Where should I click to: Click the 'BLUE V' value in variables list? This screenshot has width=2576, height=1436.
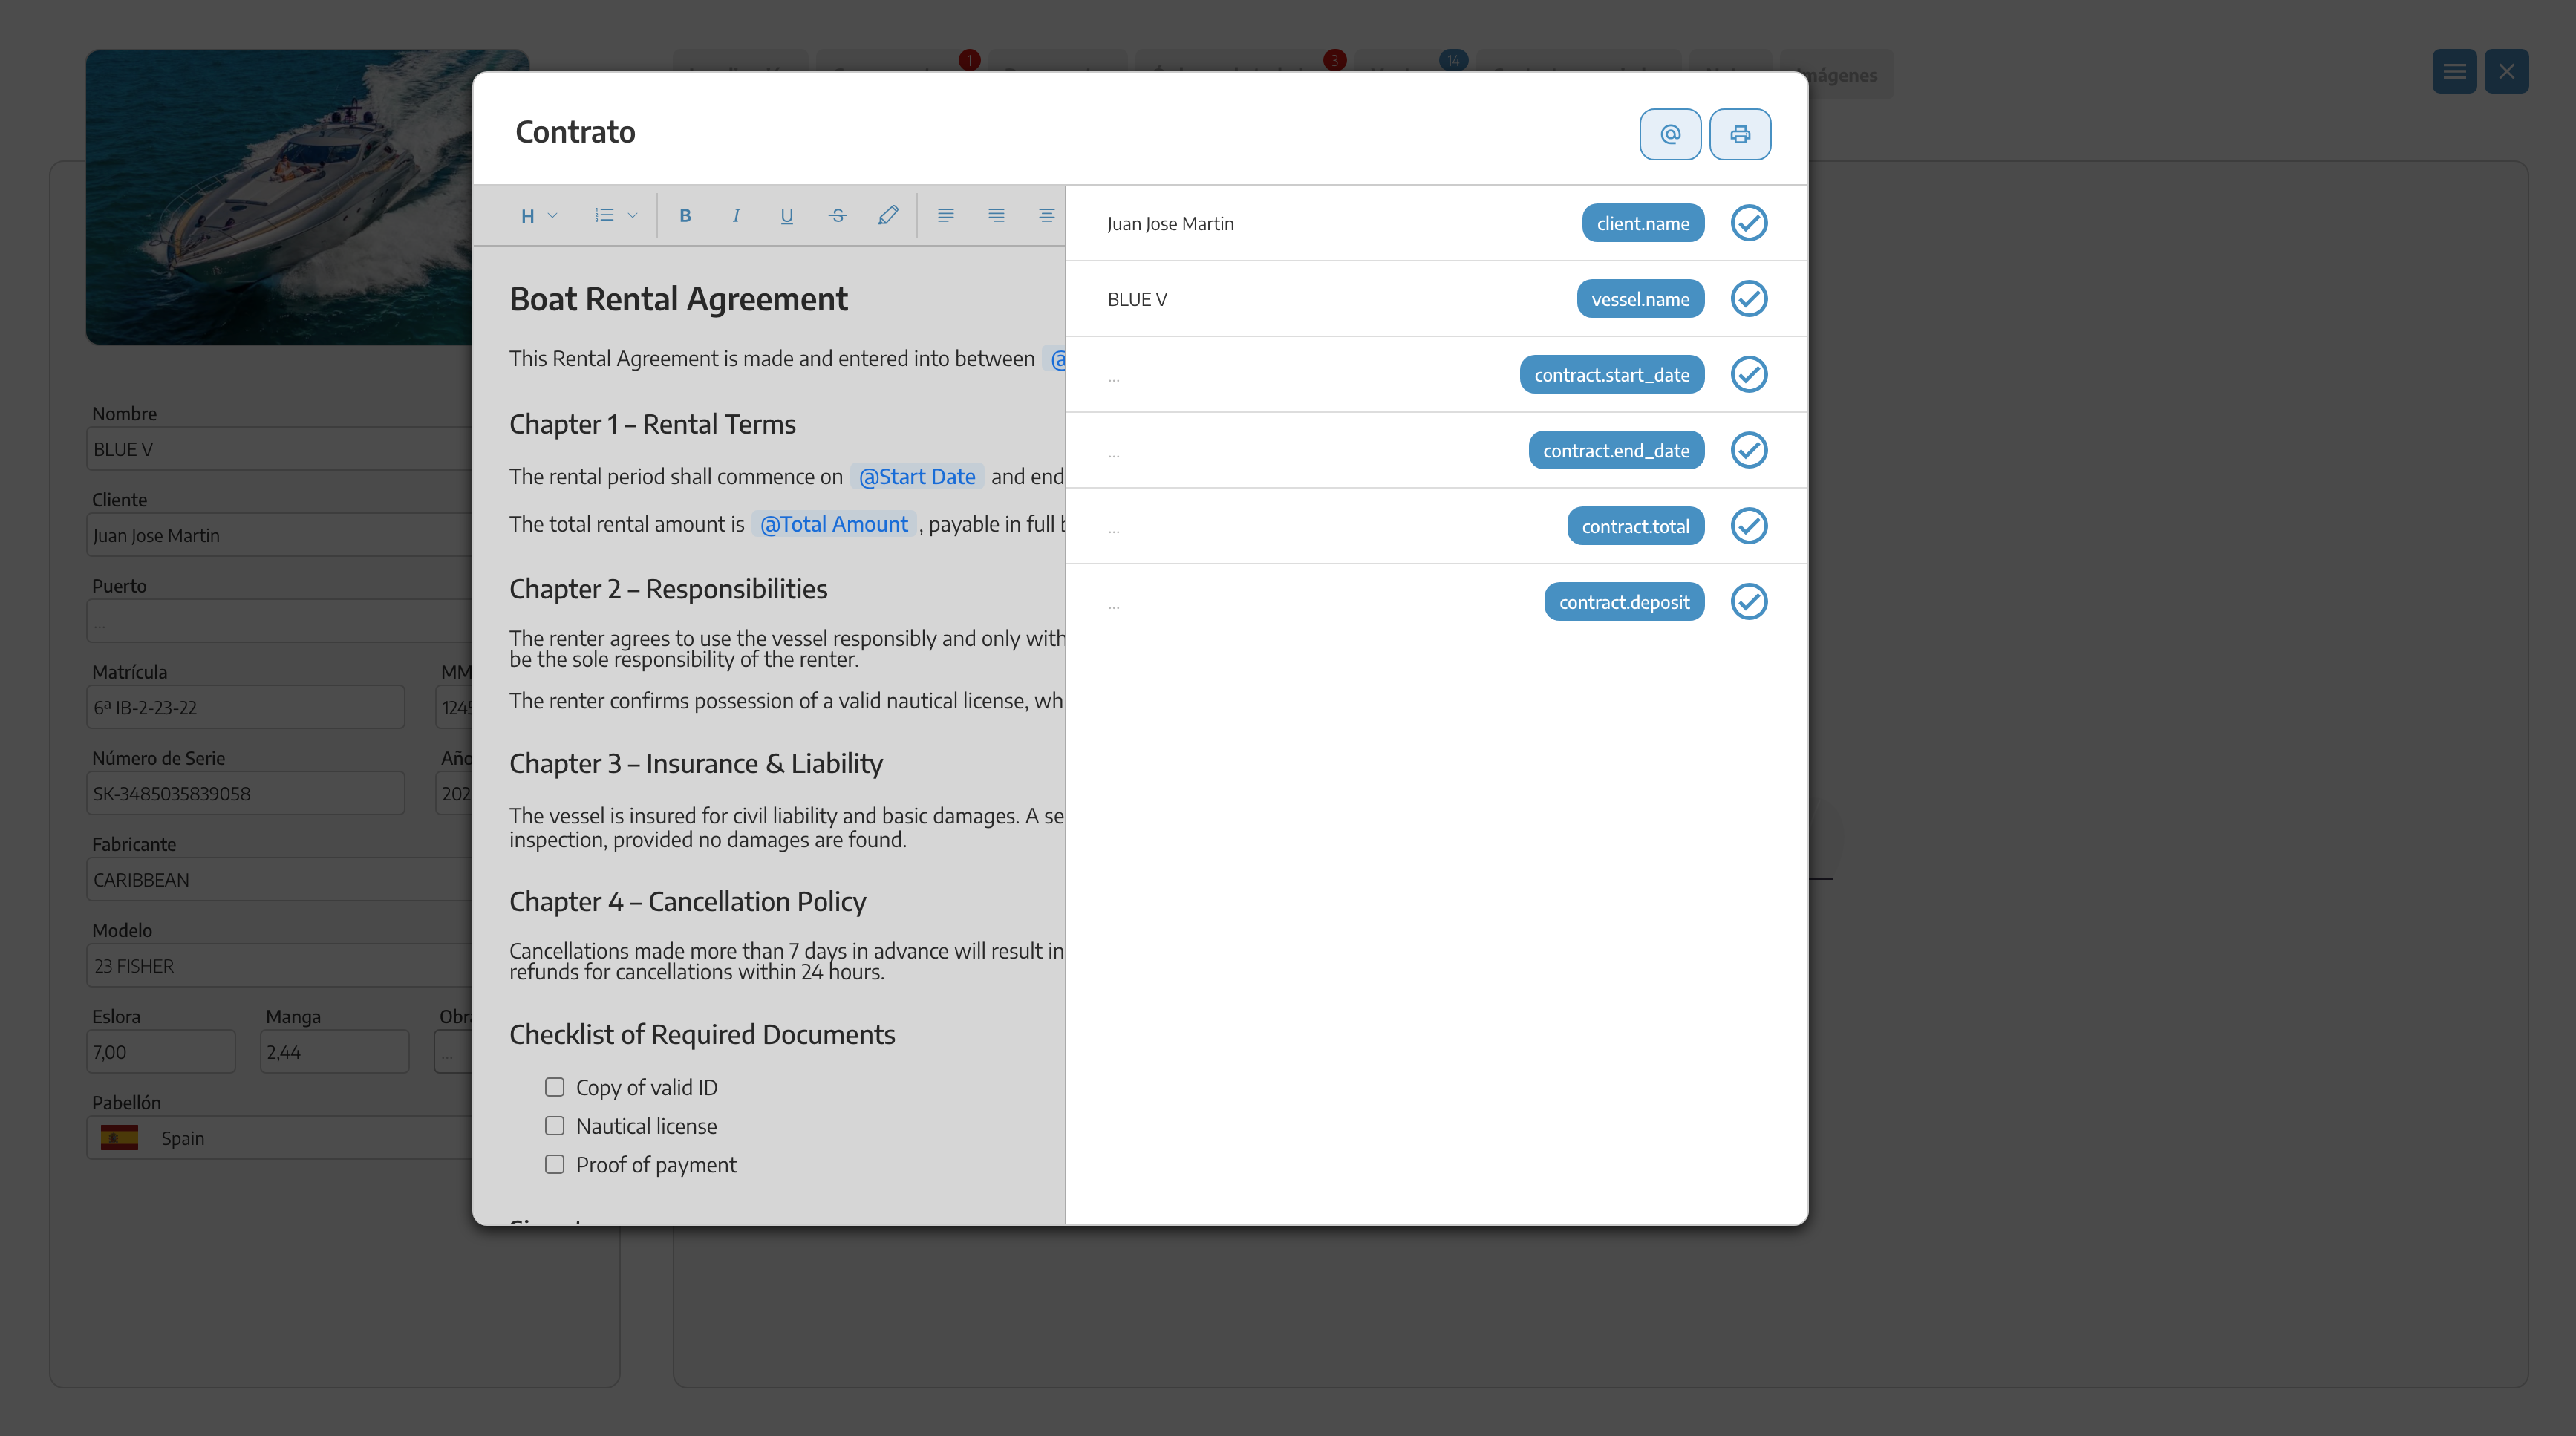pos(1137,300)
